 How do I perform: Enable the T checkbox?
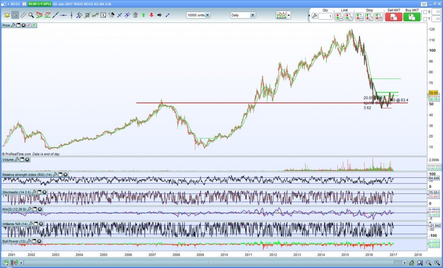(425, 19)
